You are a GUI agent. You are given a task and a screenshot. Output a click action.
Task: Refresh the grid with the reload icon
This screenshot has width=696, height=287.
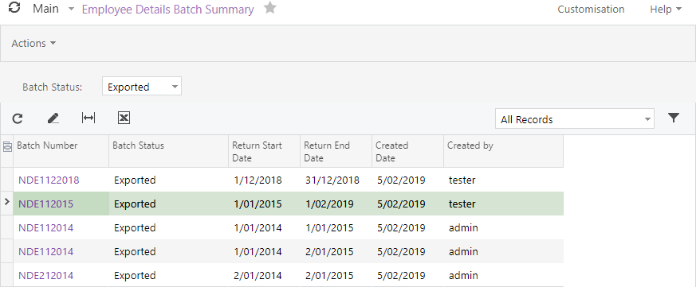pos(18,118)
